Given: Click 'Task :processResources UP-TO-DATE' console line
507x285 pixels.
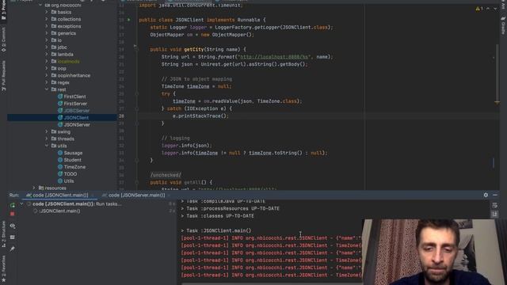Looking at the screenshot, I should pos(230,209).
